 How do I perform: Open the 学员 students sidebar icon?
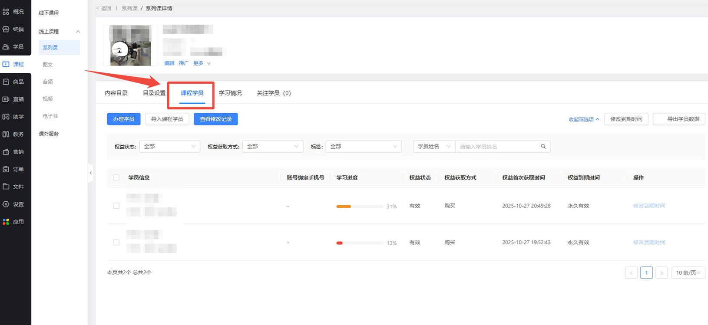(6, 47)
